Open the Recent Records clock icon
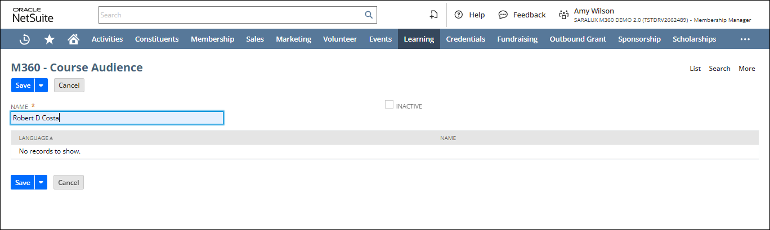 tap(25, 39)
